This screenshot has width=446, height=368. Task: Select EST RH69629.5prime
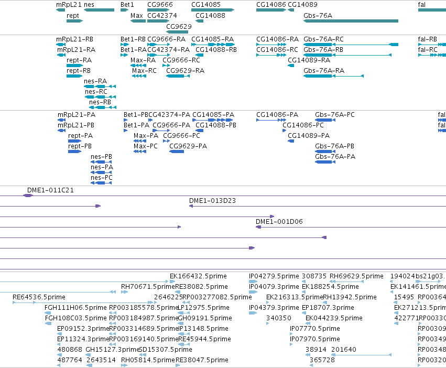click(356, 276)
